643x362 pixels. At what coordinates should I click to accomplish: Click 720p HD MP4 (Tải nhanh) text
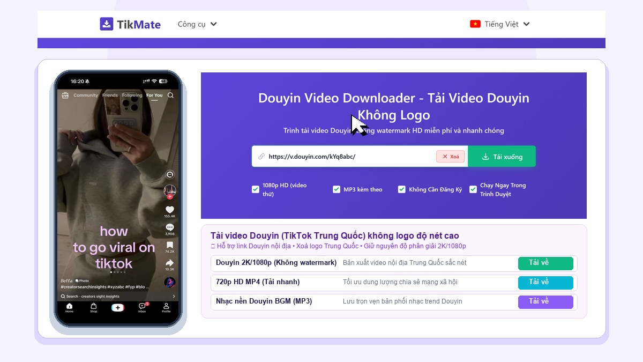(258, 282)
